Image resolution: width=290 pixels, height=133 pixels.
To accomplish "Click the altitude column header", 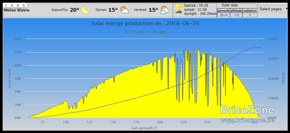I will [x=236, y=11].
